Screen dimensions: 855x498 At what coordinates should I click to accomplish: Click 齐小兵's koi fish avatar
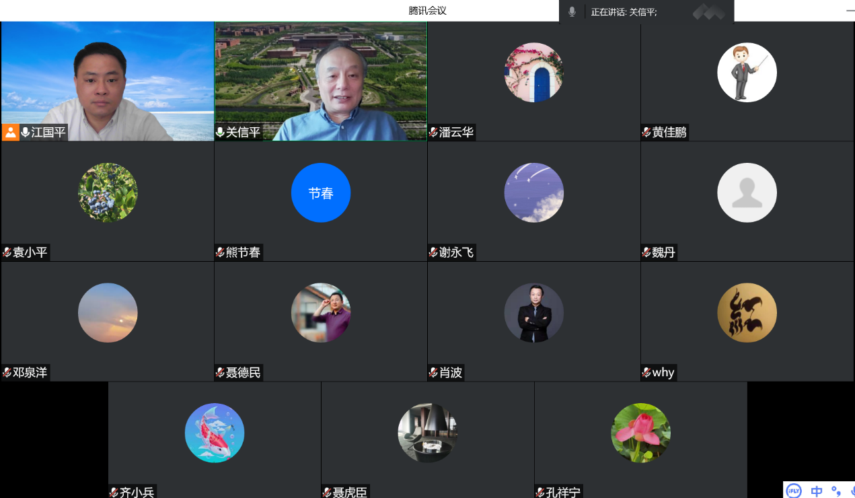[x=215, y=433]
